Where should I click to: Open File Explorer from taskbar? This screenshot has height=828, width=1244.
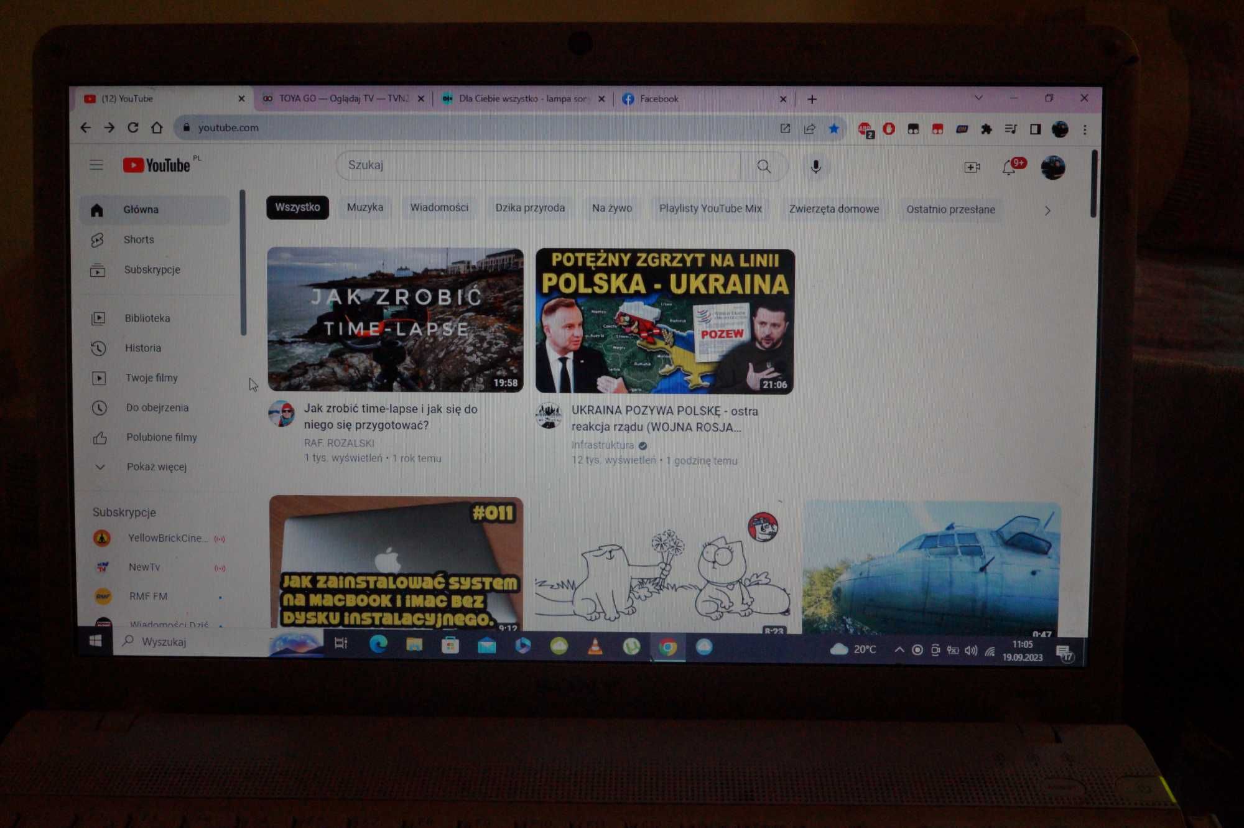click(414, 645)
